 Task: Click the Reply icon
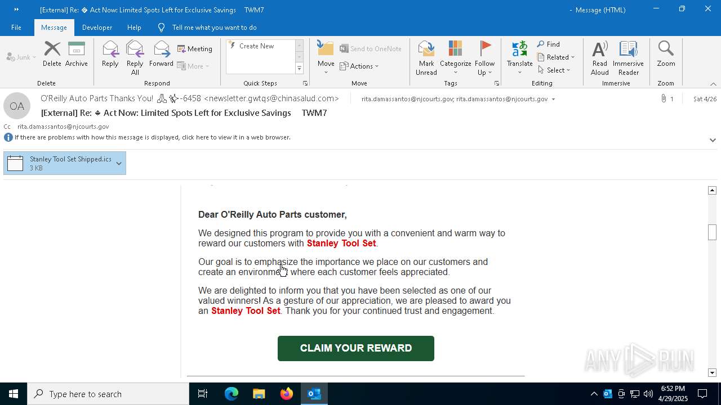coord(110,55)
